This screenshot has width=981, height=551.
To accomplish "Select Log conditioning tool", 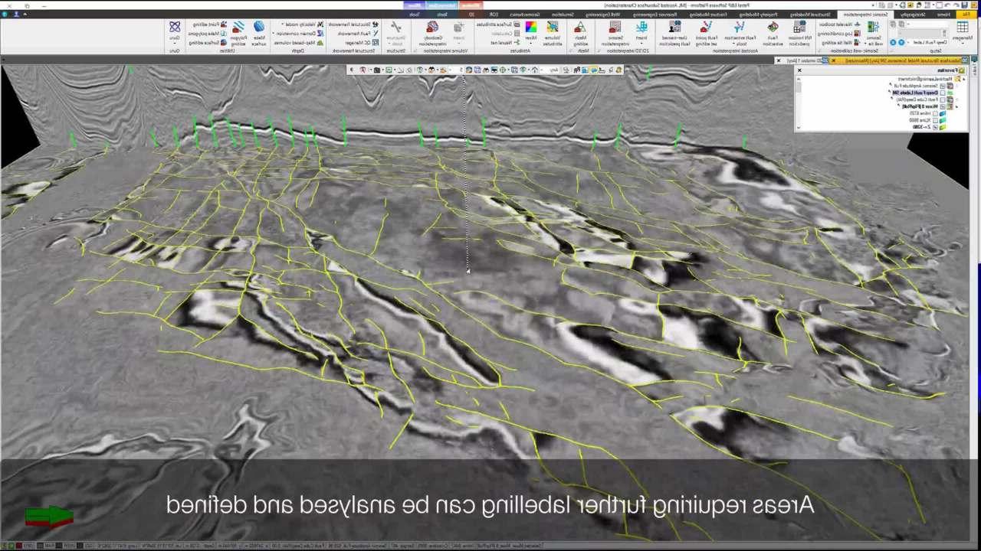I will [839, 34].
